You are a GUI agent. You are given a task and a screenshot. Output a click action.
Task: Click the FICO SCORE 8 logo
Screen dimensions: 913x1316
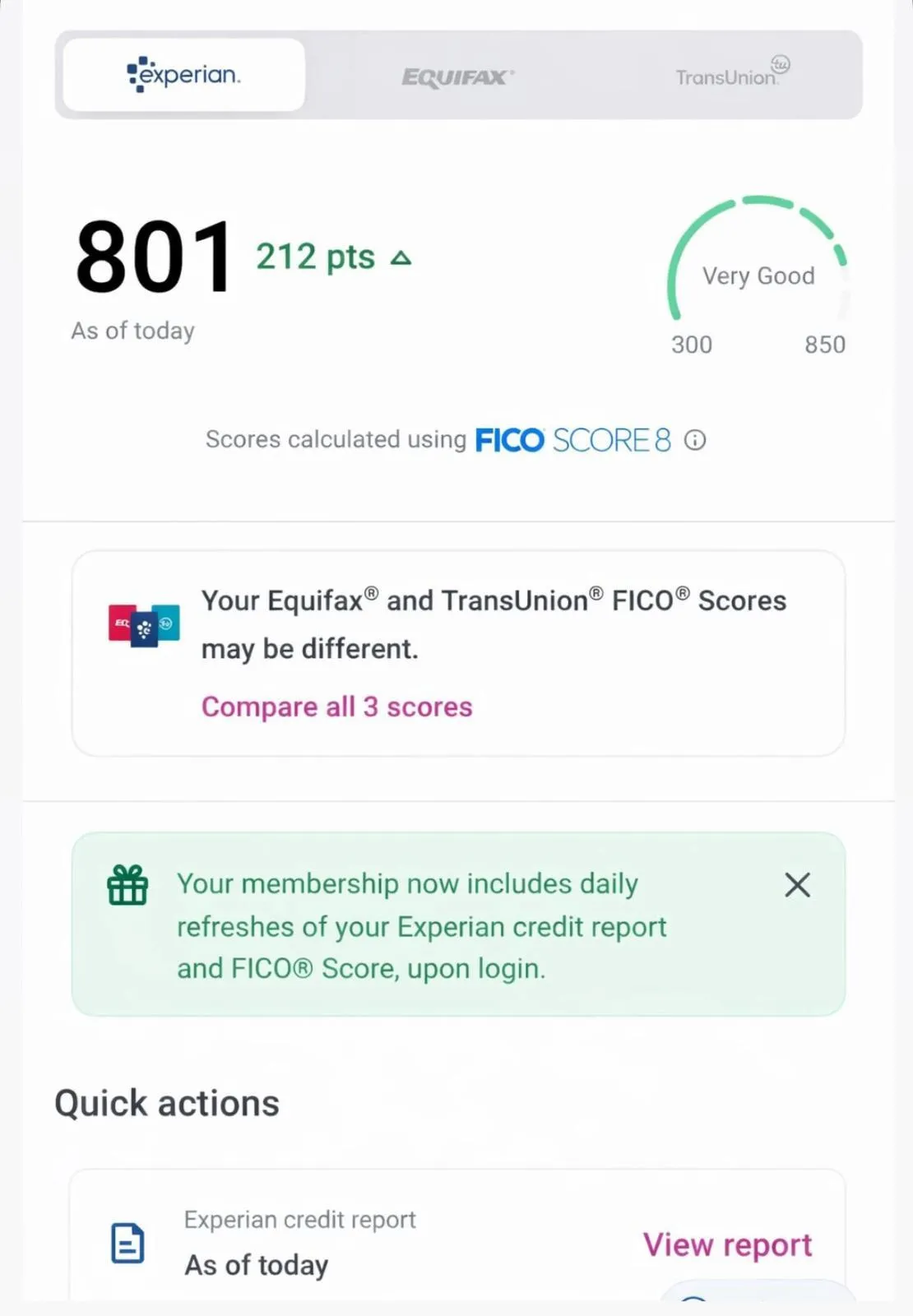pos(573,440)
